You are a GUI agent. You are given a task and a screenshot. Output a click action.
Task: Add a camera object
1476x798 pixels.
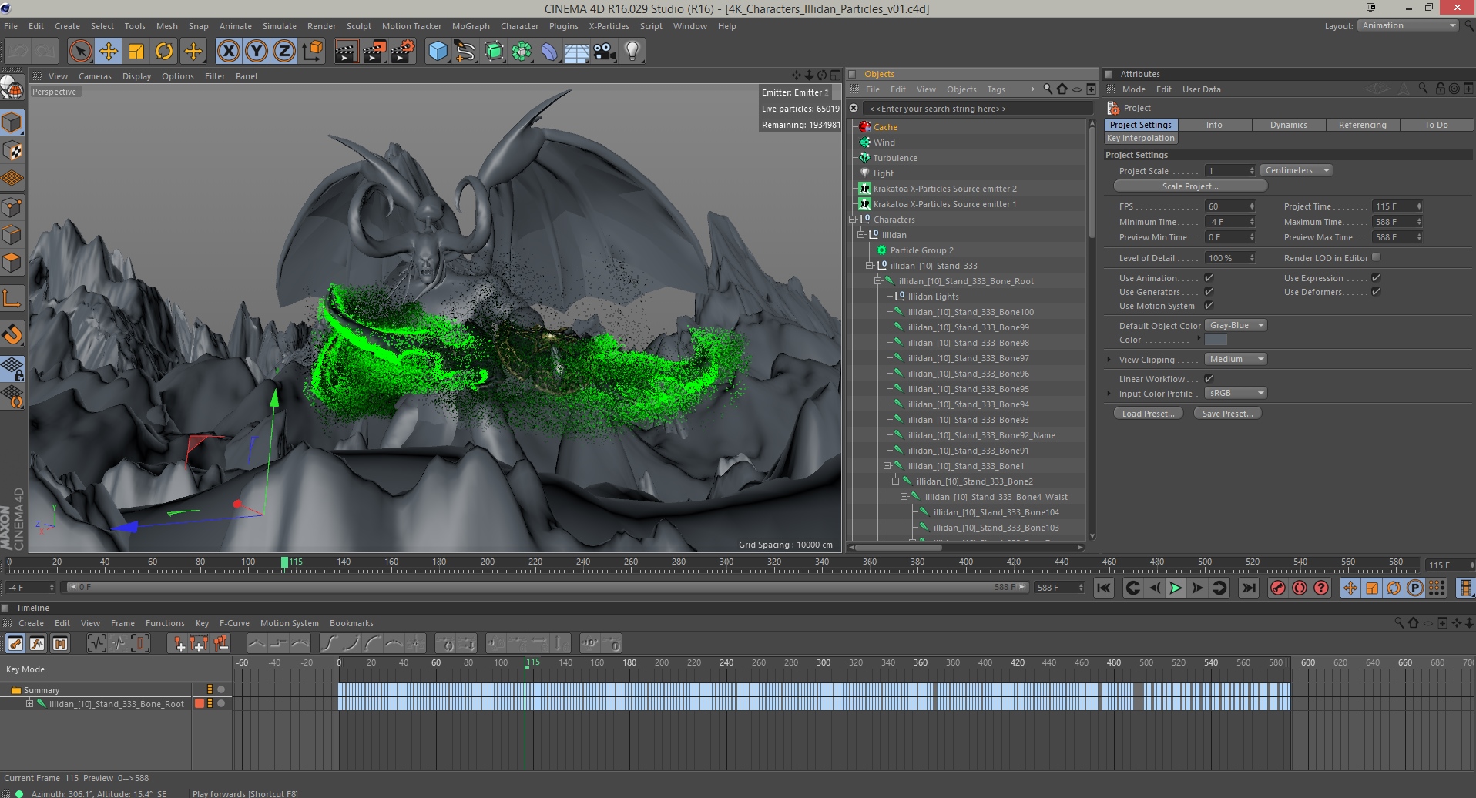(605, 52)
